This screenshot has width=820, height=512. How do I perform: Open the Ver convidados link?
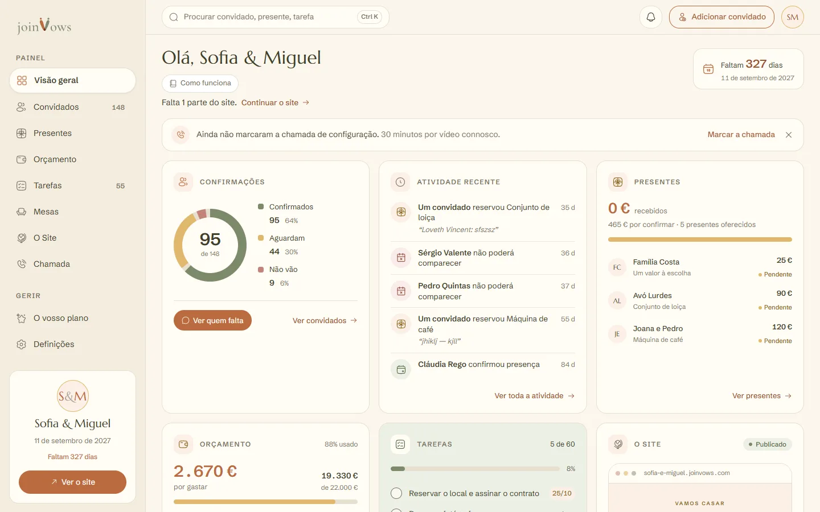(x=325, y=320)
